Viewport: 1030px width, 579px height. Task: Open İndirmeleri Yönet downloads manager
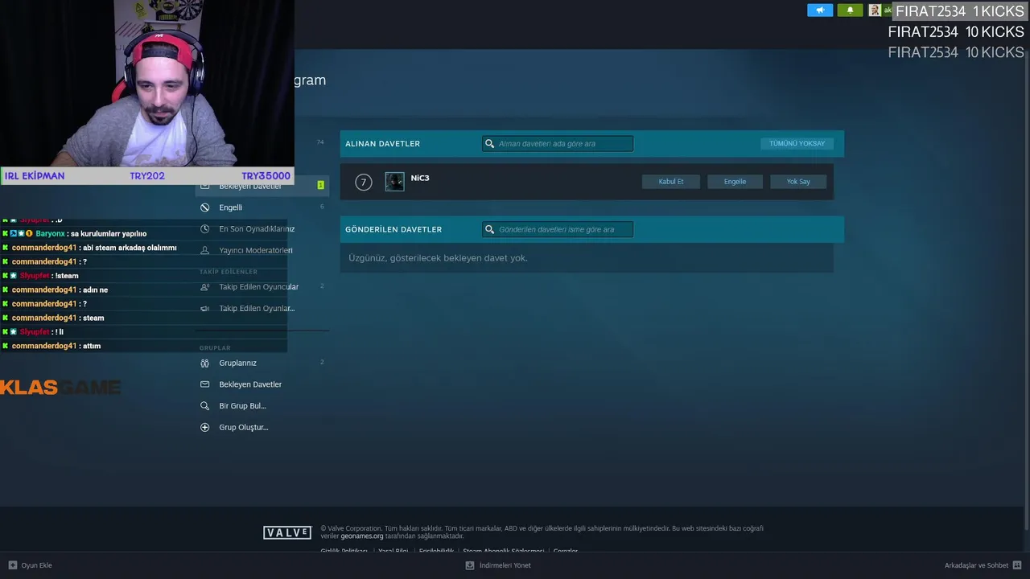pyautogui.click(x=497, y=565)
